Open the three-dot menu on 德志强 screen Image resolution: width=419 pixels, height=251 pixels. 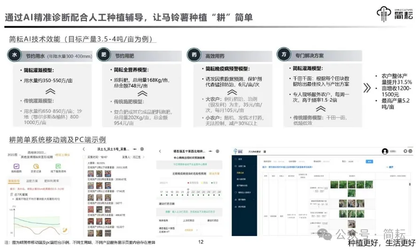pyautogui.click(x=210, y=151)
